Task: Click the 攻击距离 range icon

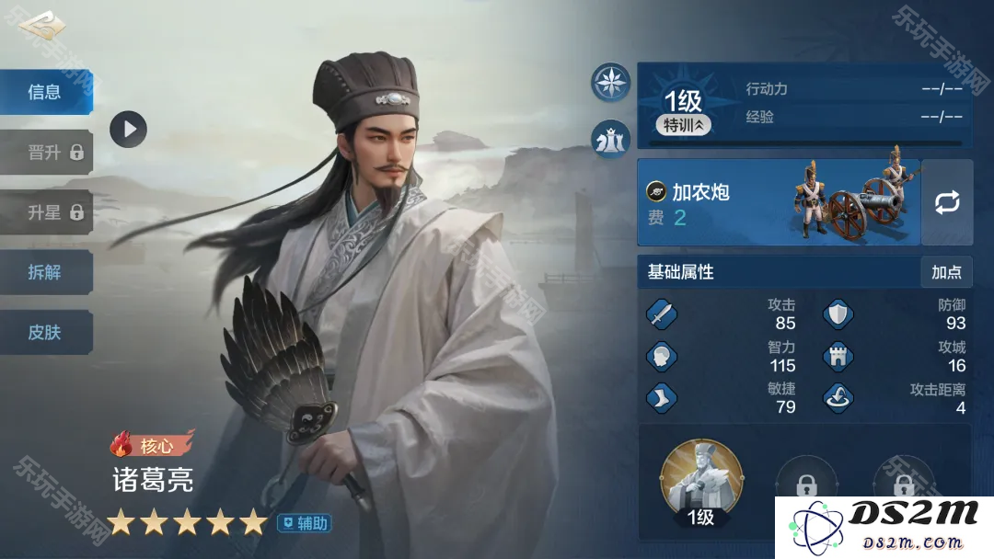Action: pos(838,398)
